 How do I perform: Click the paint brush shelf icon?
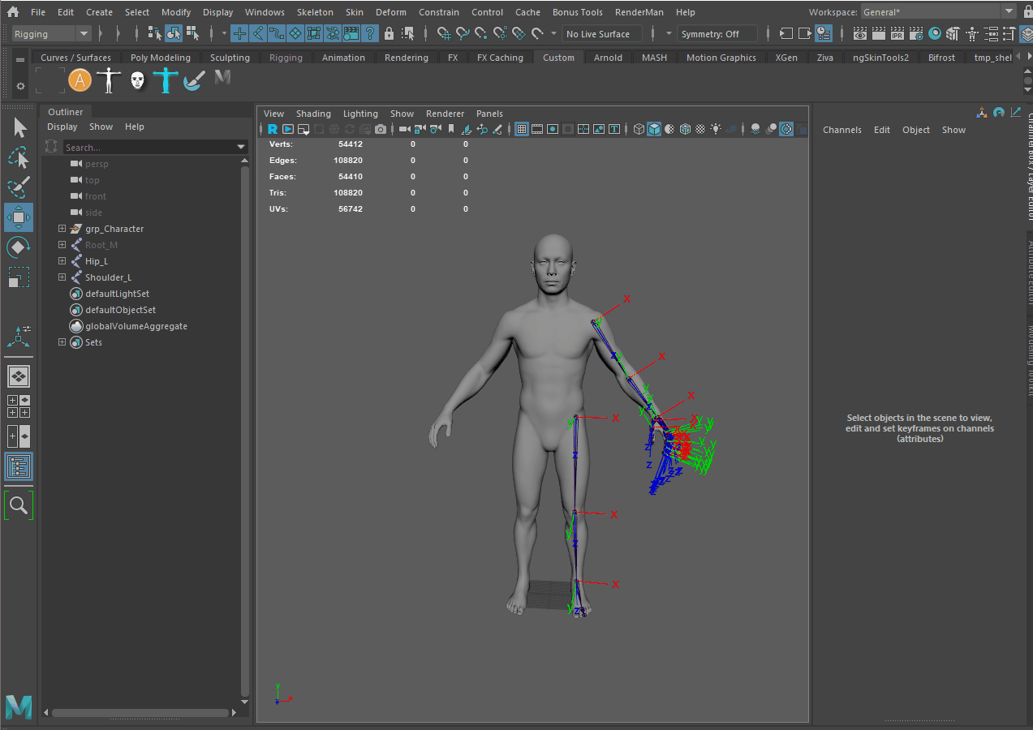194,80
